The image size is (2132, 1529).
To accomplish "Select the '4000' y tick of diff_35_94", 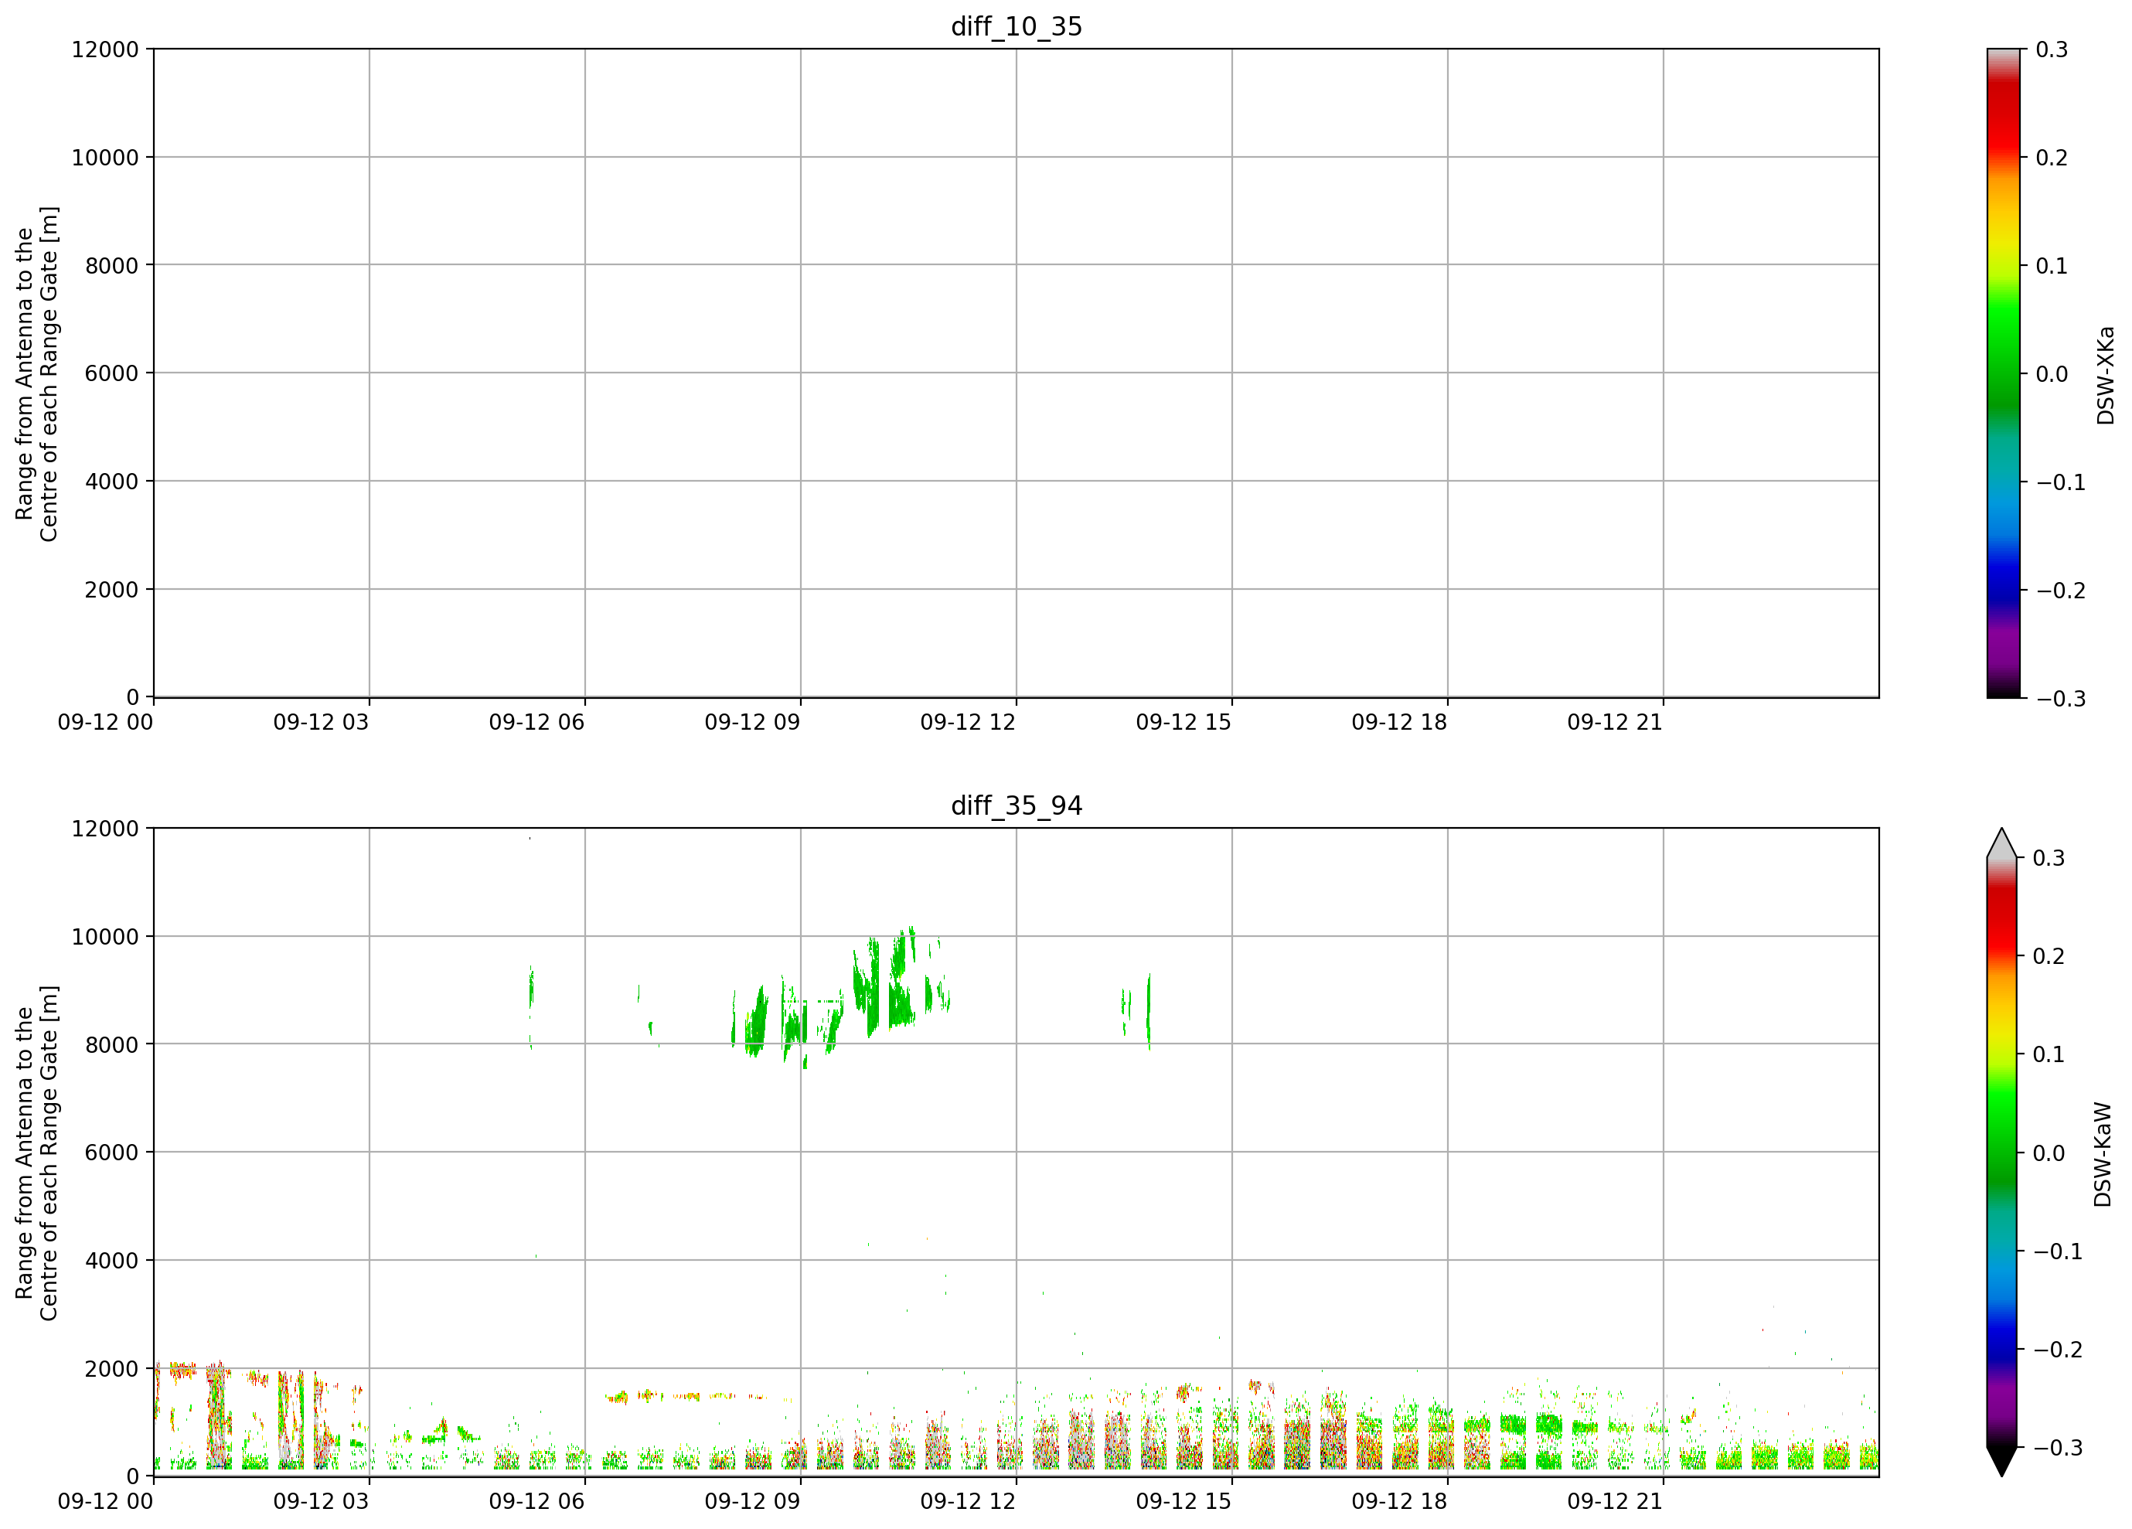I will point(112,1260).
